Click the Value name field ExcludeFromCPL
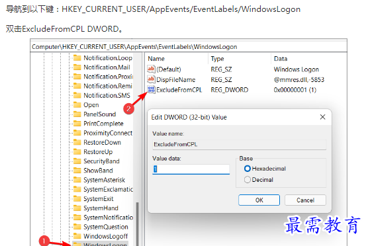Screen dimensions: 366x246 click(239, 144)
